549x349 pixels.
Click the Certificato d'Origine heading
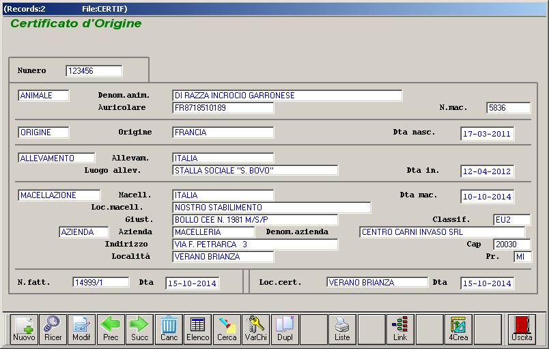pyautogui.click(x=76, y=23)
